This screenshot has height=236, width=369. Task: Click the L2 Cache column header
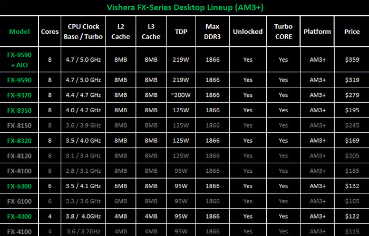tap(121, 32)
